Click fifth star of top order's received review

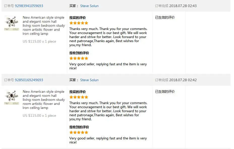click(86, 58)
